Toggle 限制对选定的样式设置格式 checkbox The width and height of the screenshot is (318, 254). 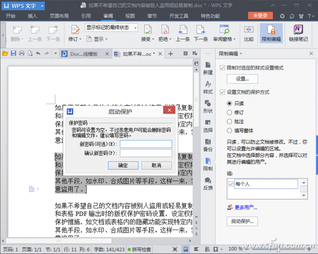(223, 68)
